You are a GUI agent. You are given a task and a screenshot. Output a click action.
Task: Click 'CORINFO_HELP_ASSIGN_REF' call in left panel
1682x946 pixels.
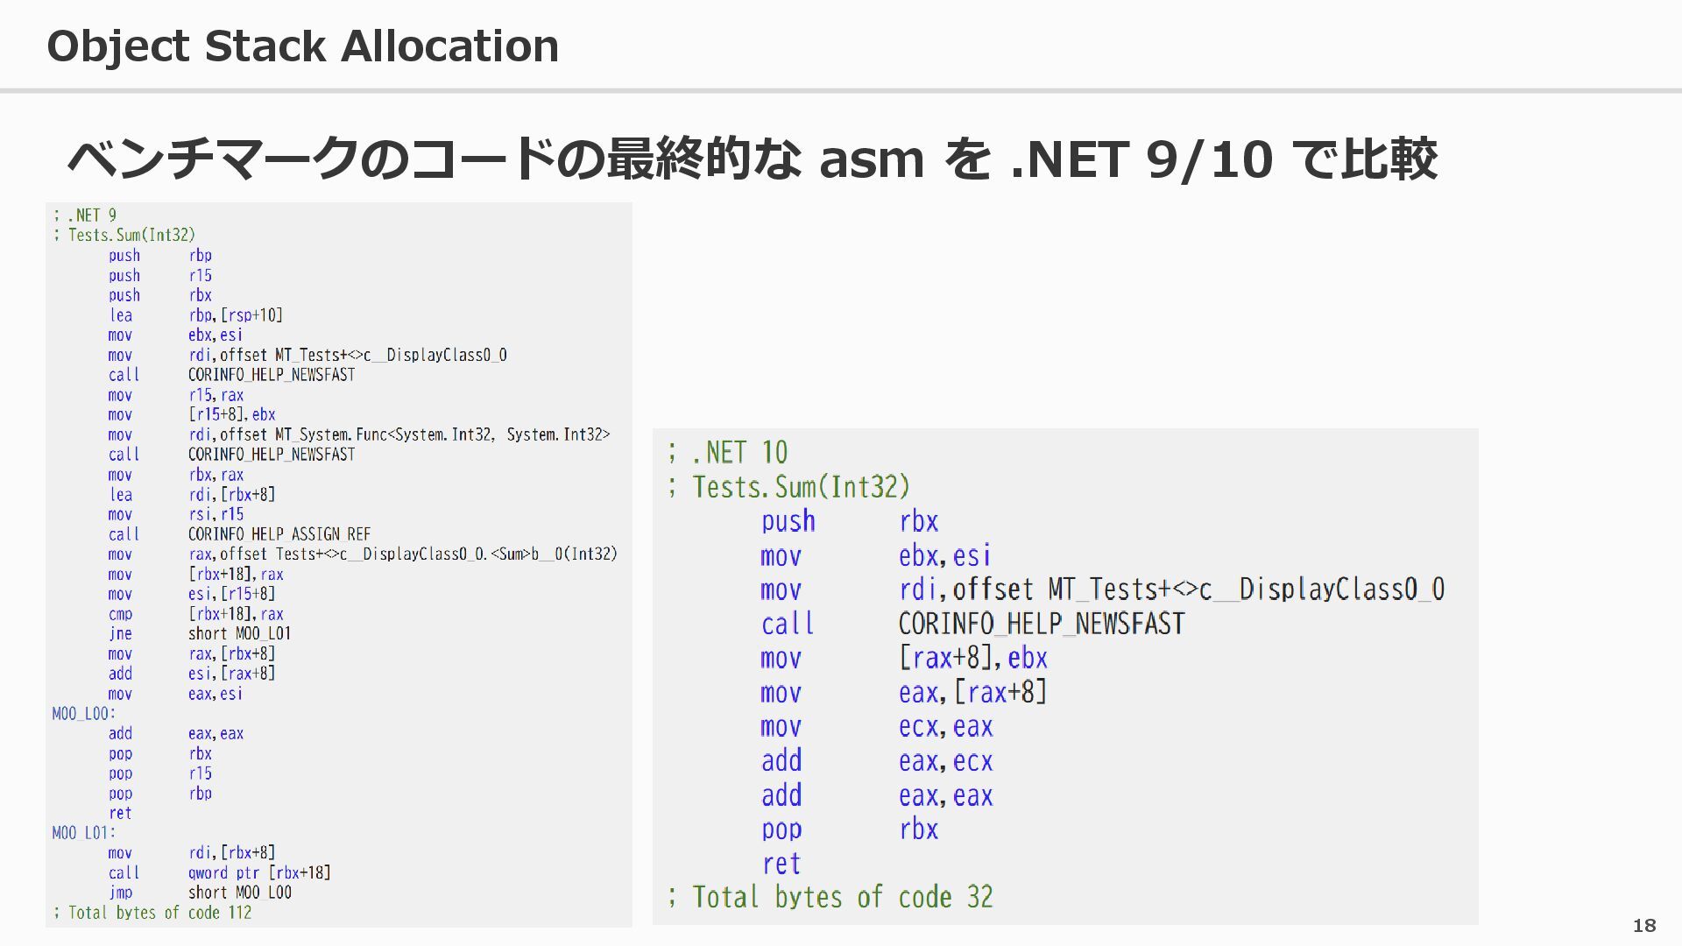[279, 534]
